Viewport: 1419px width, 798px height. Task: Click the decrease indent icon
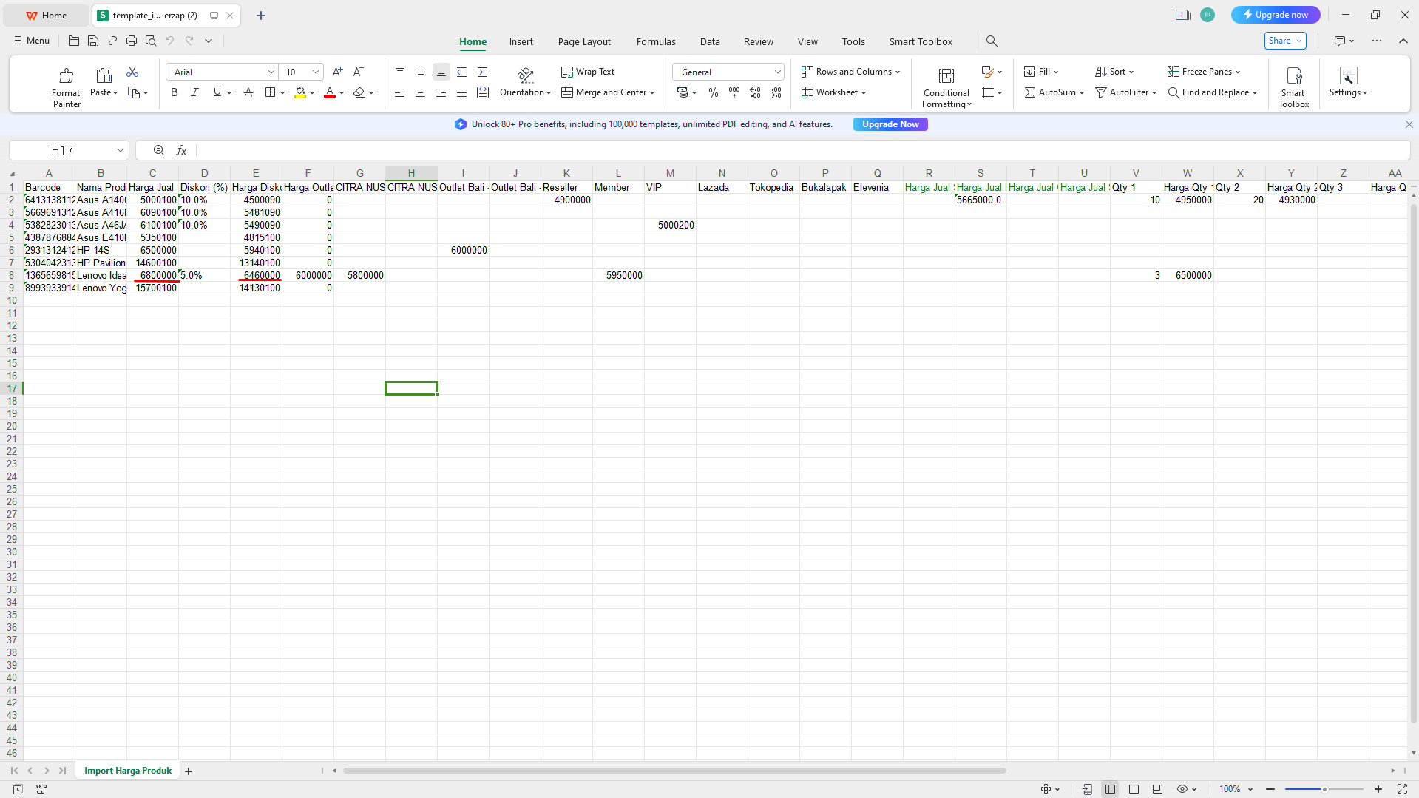point(461,72)
